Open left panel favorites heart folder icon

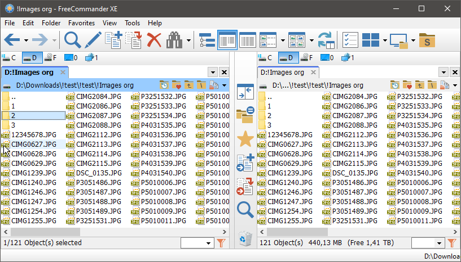coord(177,85)
